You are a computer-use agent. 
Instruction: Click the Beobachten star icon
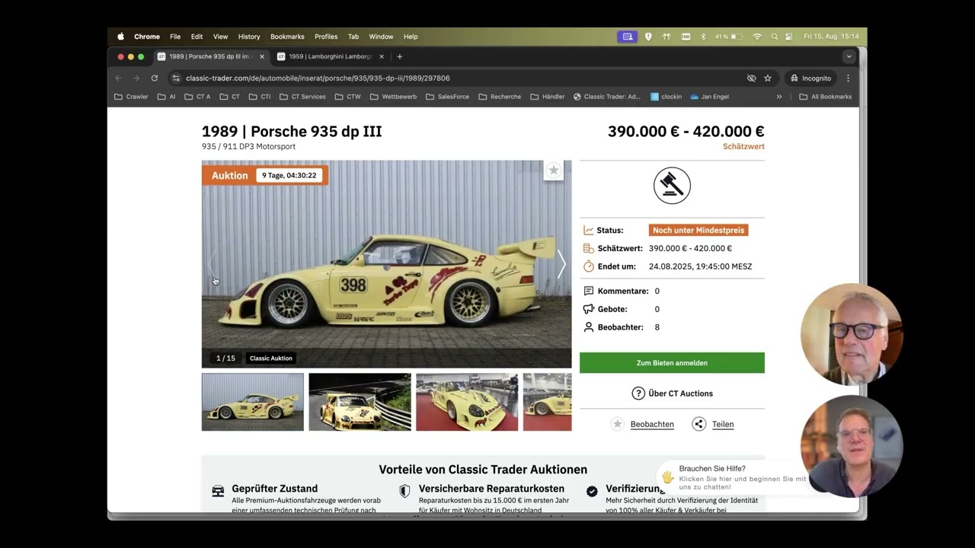pos(618,424)
